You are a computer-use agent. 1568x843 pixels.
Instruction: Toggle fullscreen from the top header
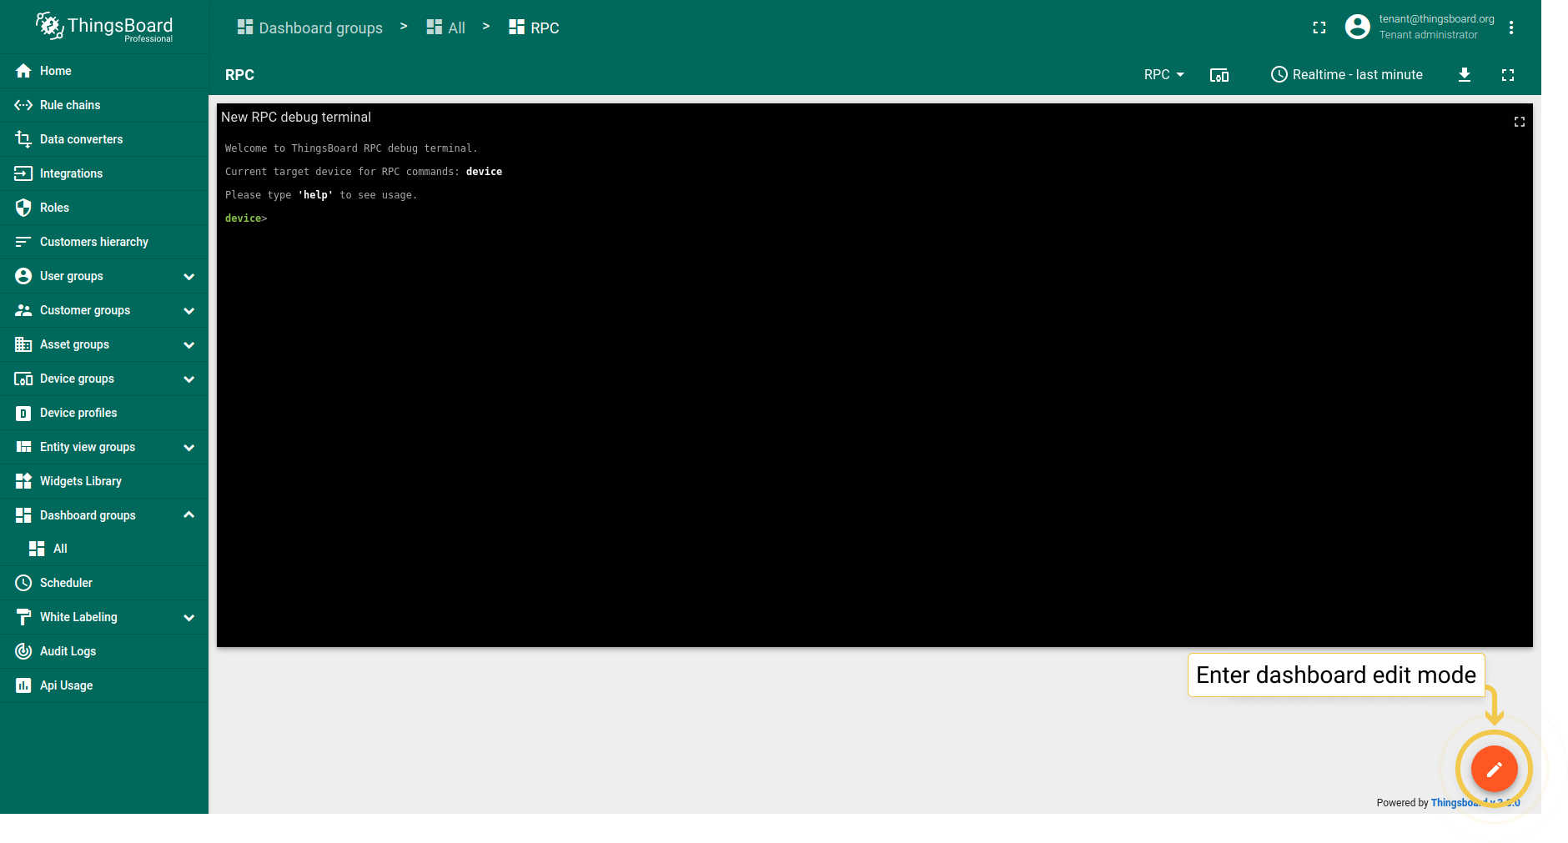pos(1319,28)
